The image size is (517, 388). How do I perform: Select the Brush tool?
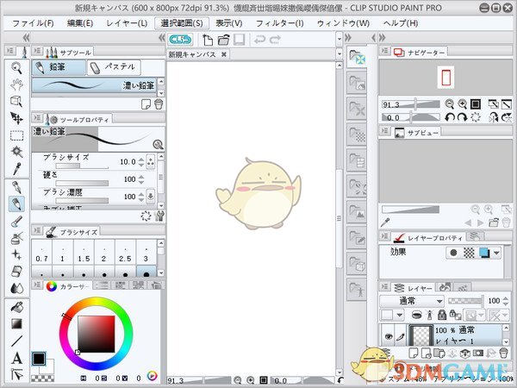point(16,222)
